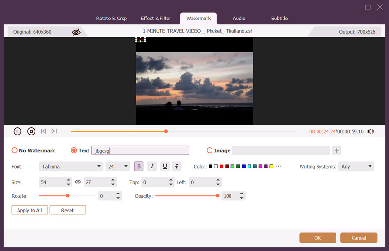This screenshot has width=389, height=251.
Task: Mute the volume speaker icon
Action: 371,131
